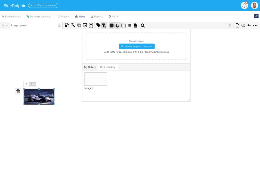This screenshot has height=171, width=260.
Task: Click the font color A icon
Action: click(26, 84)
